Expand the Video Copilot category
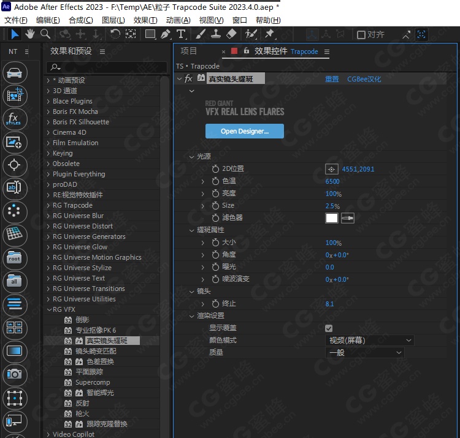Viewport: 460px width, 438px height. click(48, 434)
